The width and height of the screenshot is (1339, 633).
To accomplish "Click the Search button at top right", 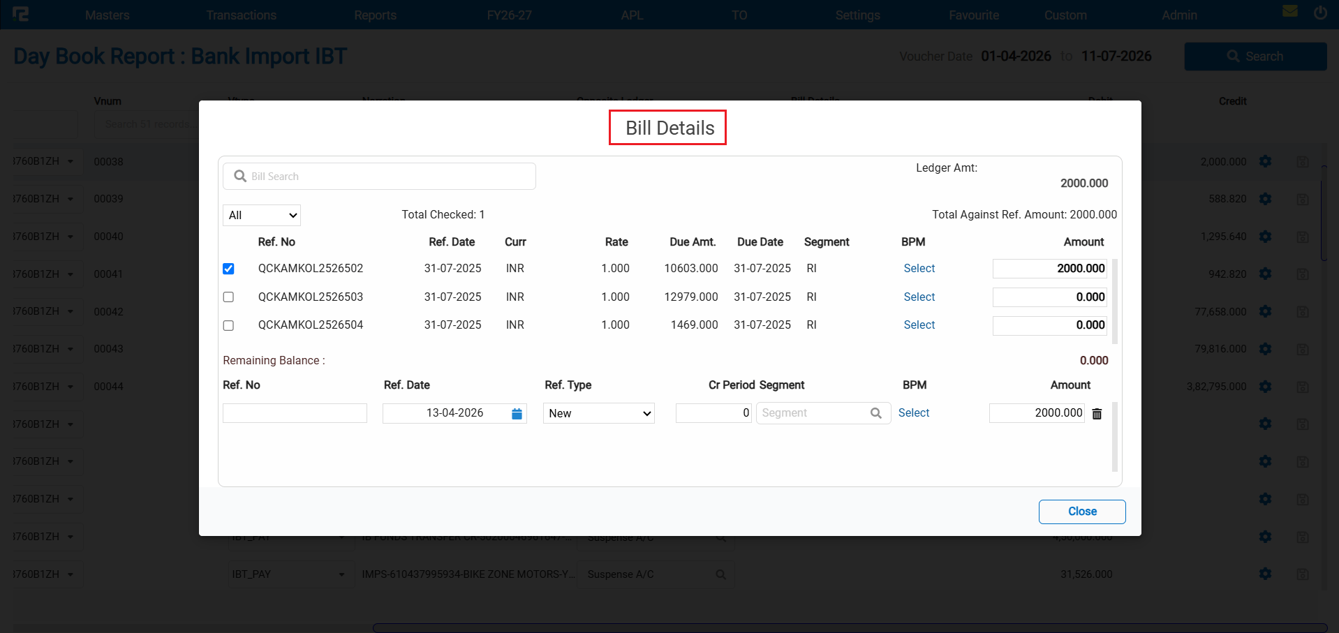I will [1255, 57].
